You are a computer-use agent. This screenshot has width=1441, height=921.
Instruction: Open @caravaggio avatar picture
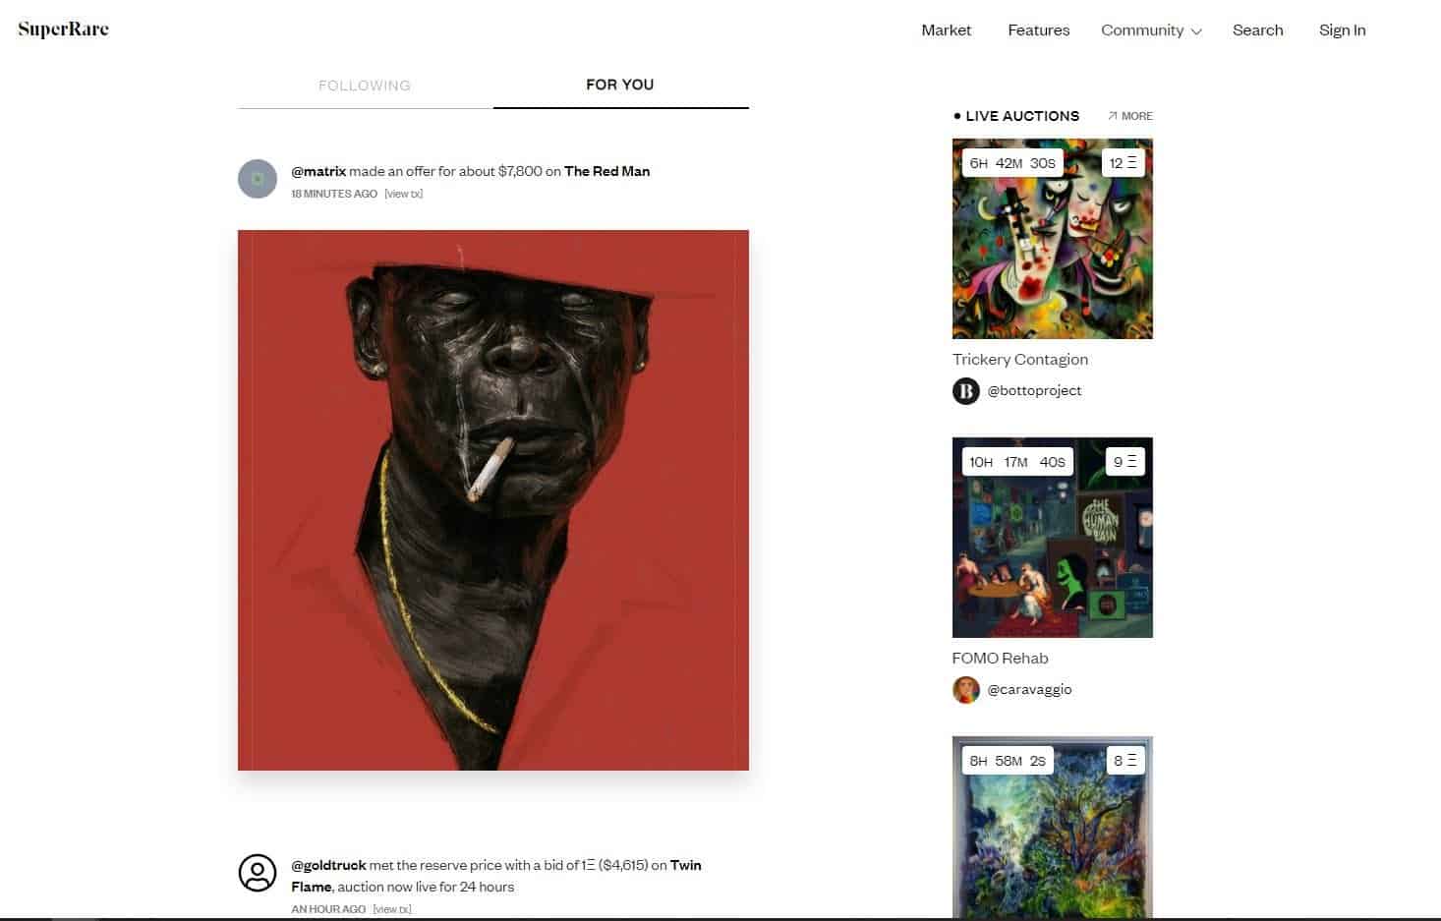(966, 690)
